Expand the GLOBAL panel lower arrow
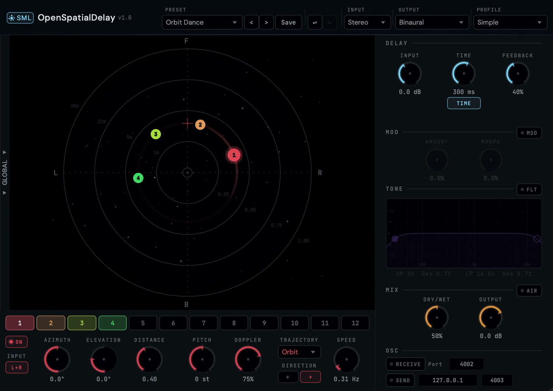The width and height of the screenshot is (553, 391). [x=5, y=193]
